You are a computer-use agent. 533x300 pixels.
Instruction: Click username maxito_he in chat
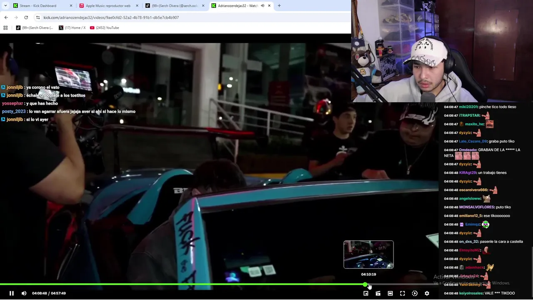click(x=474, y=124)
